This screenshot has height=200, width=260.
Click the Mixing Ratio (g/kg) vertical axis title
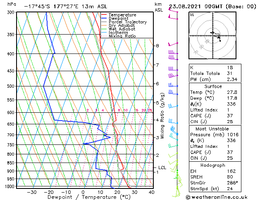pos(162,116)
